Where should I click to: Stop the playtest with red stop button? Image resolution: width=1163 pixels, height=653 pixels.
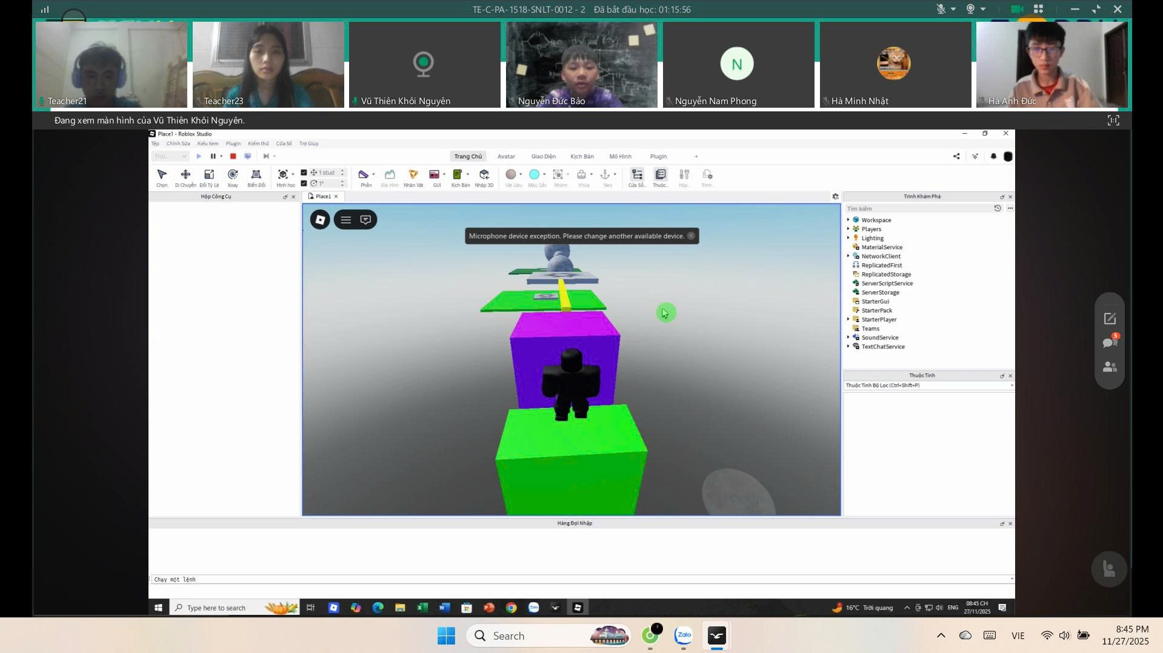coord(233,156)
